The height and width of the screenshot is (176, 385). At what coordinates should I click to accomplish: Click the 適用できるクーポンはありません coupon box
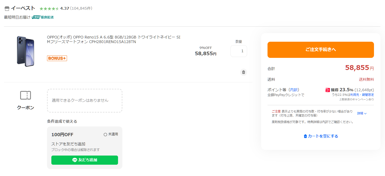click(85, 100)
